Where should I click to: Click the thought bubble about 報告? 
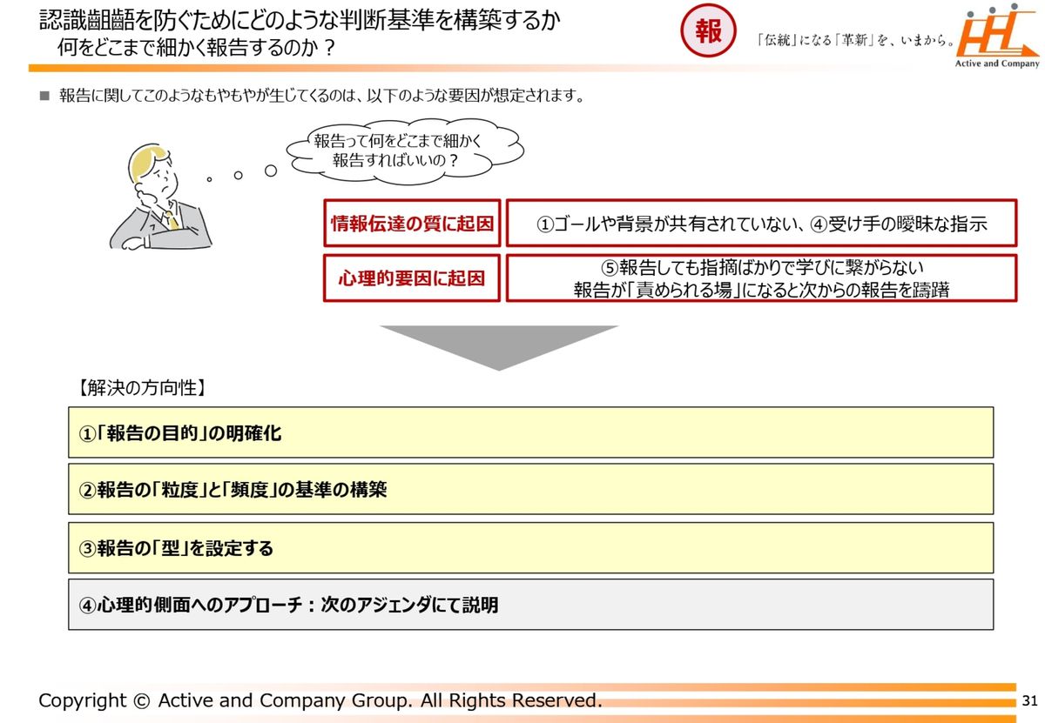(407, 151)
